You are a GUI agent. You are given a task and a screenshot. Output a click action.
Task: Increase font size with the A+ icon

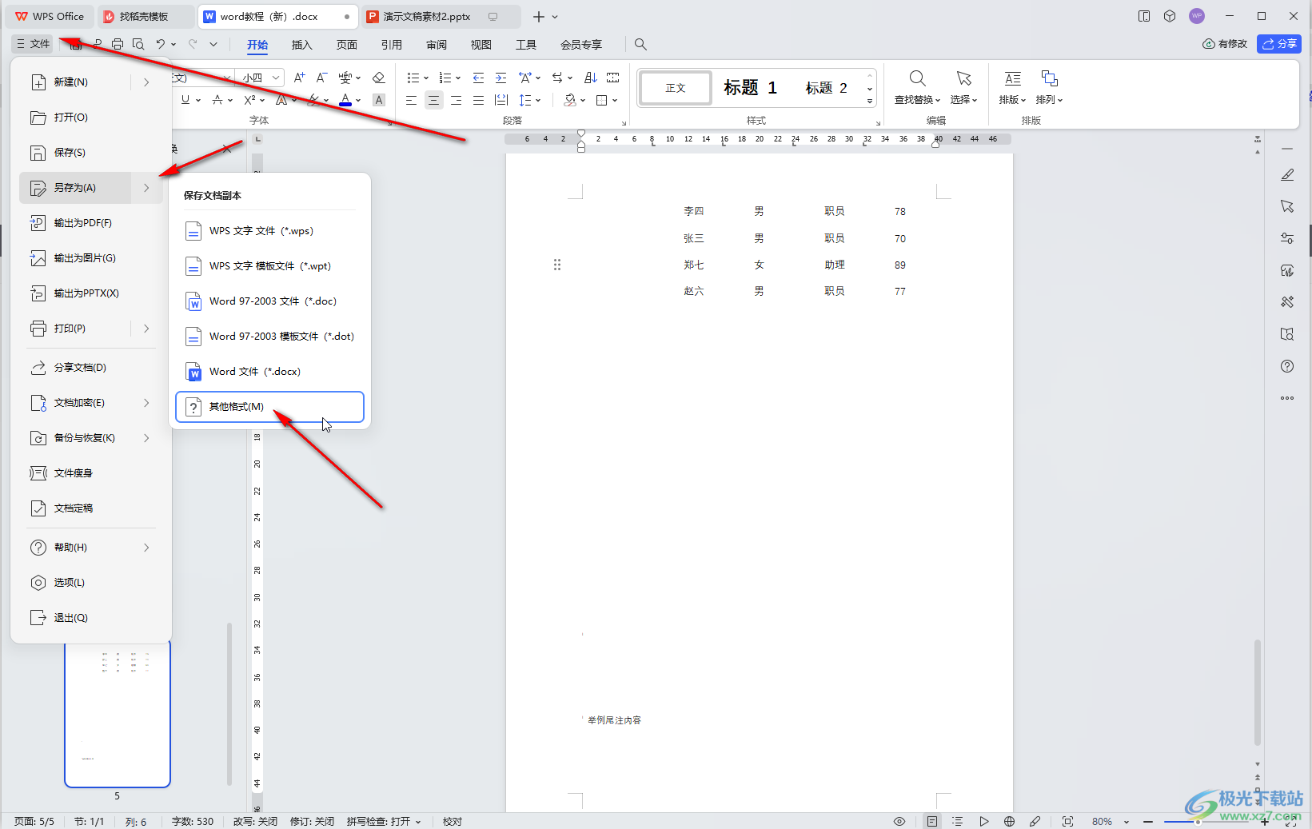299,78
